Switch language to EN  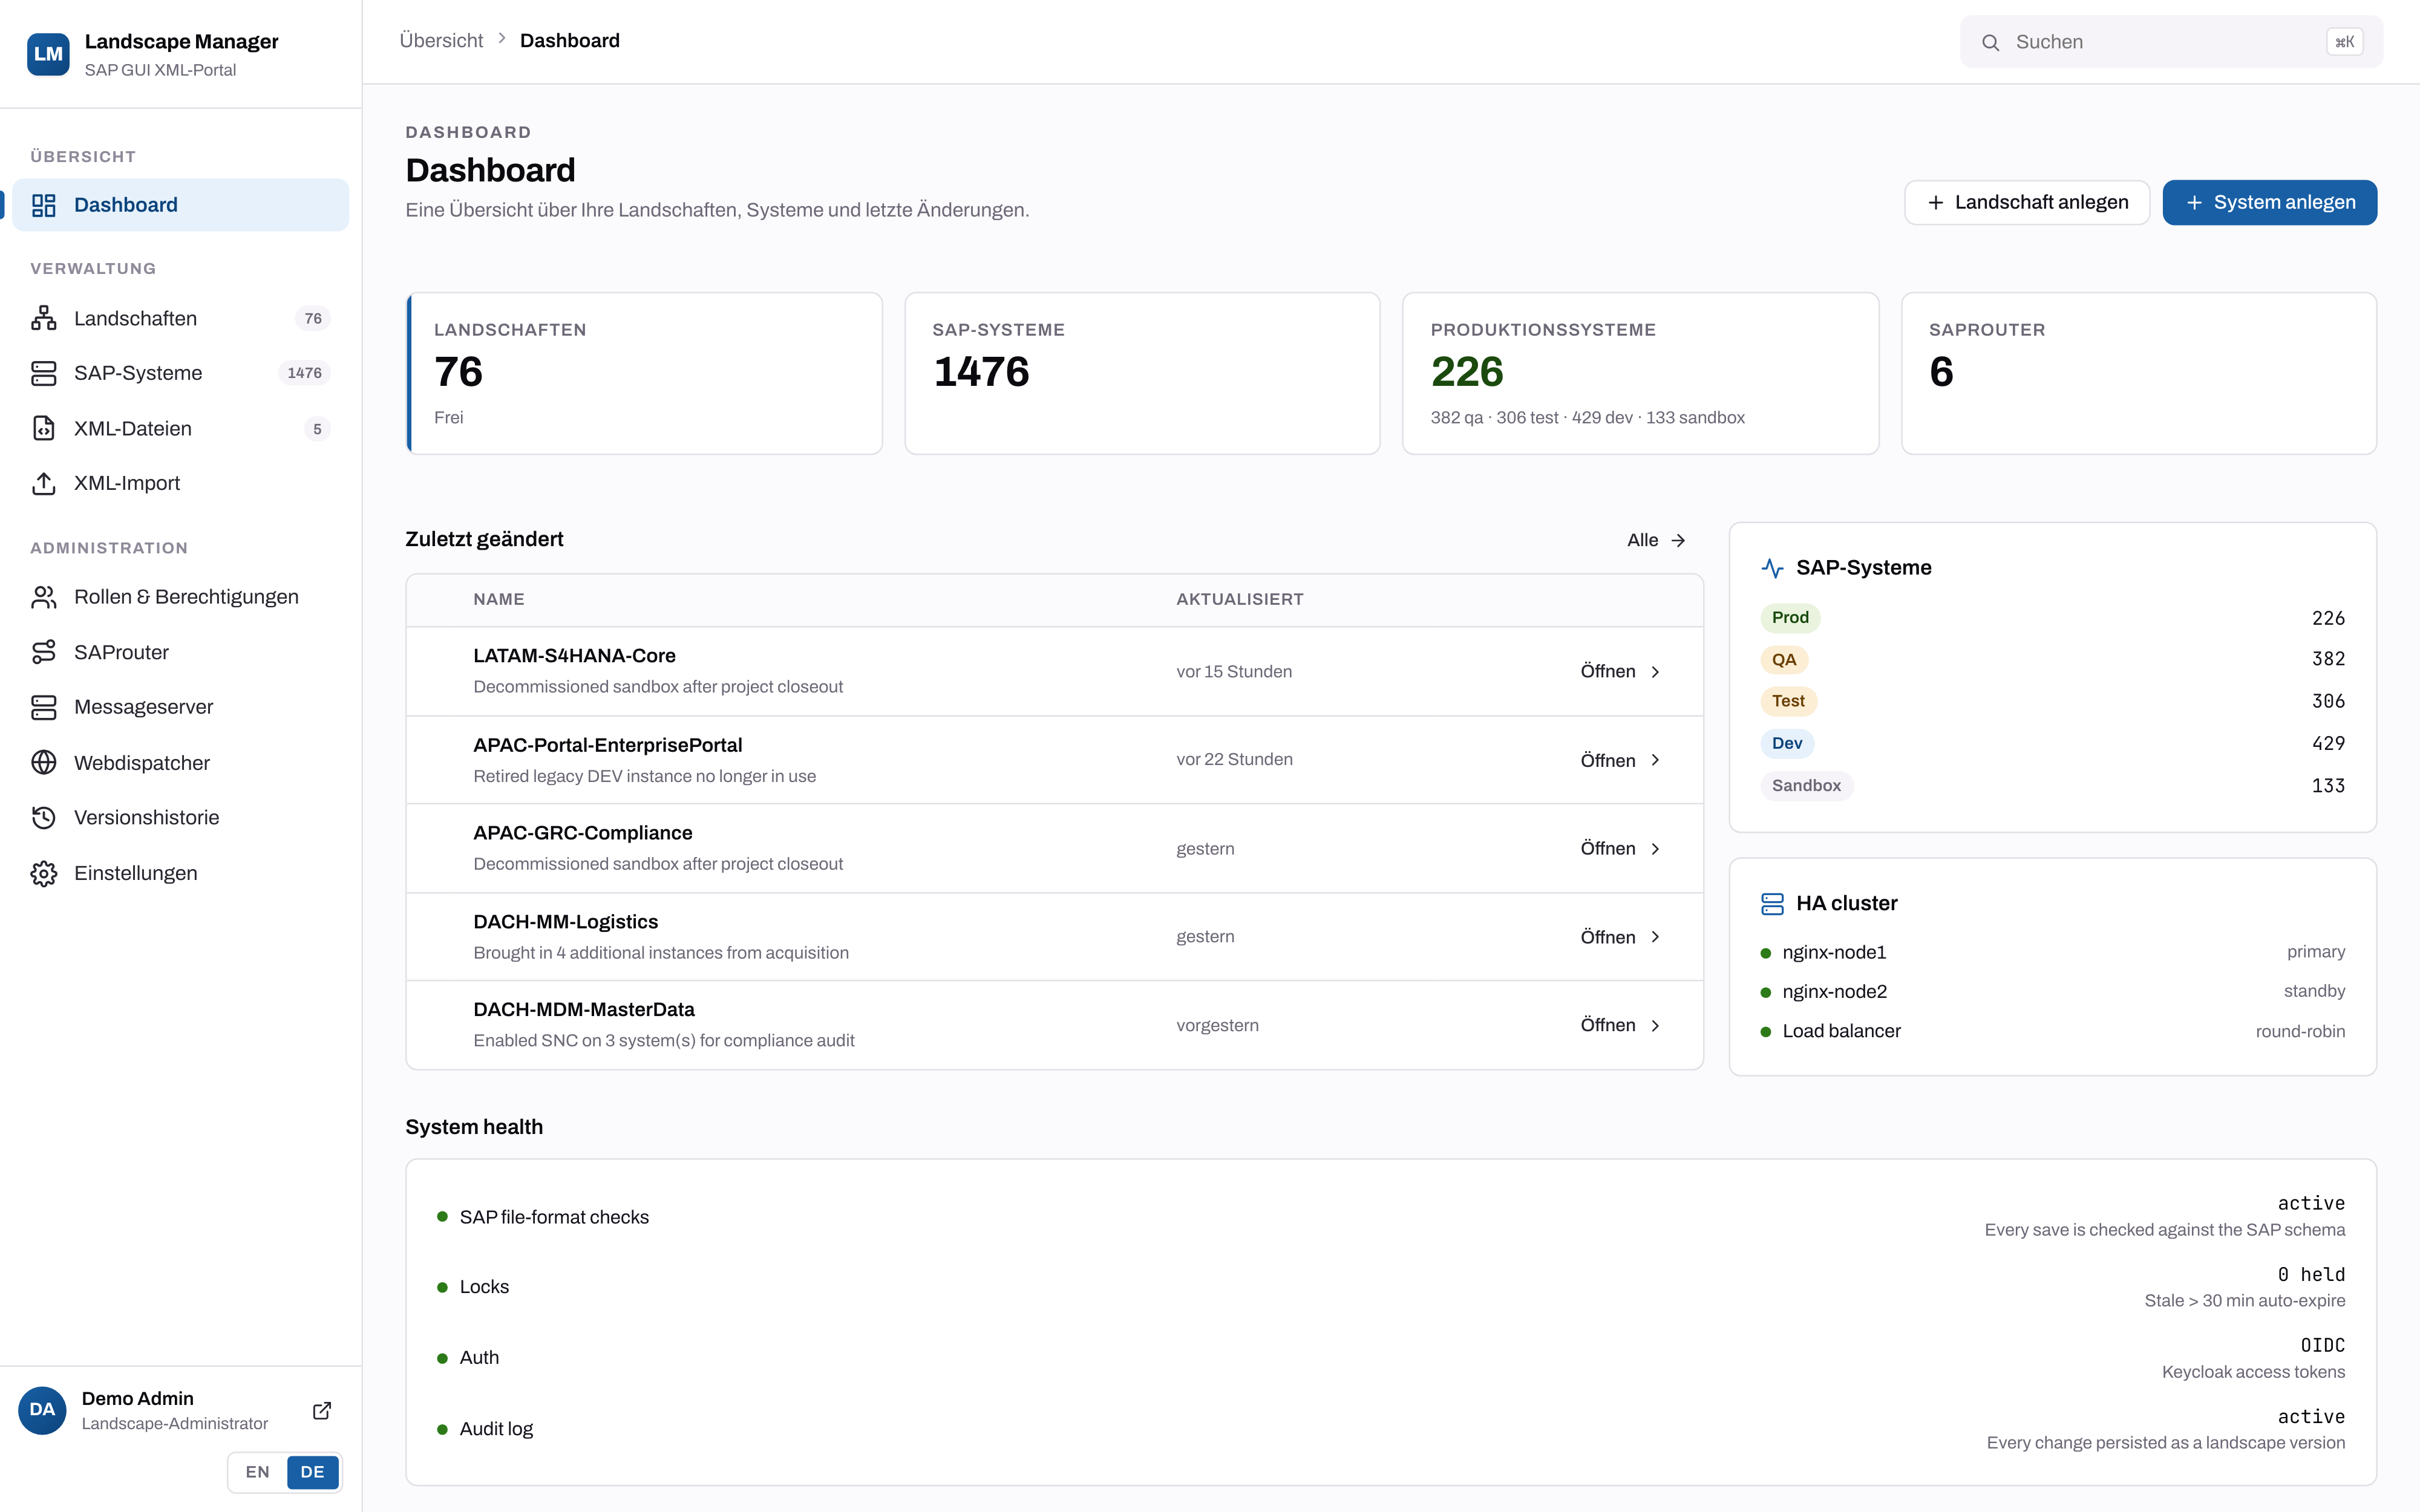point(258,1472)
